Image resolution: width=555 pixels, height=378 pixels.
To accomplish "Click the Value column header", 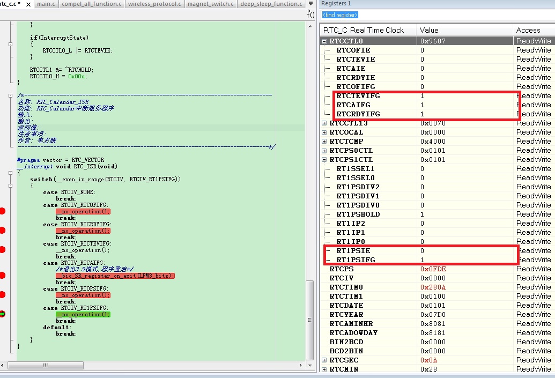I will pyautogui.click(x=465, y=30).
